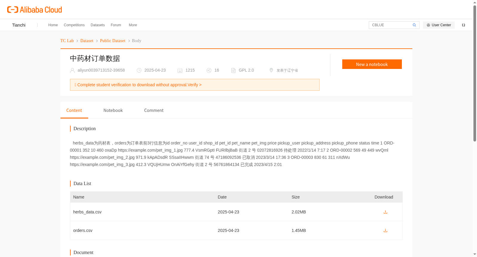
Task: Expand the More menu
Action: tap(133, 25)
